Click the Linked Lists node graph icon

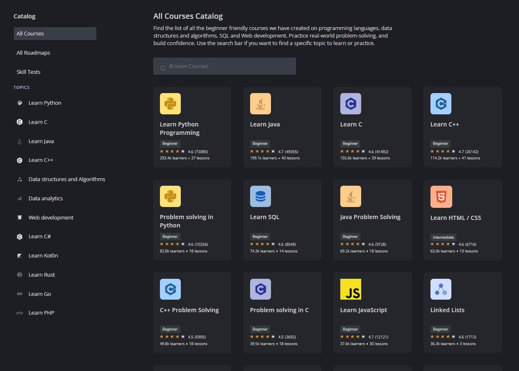[x=441, y=289]
